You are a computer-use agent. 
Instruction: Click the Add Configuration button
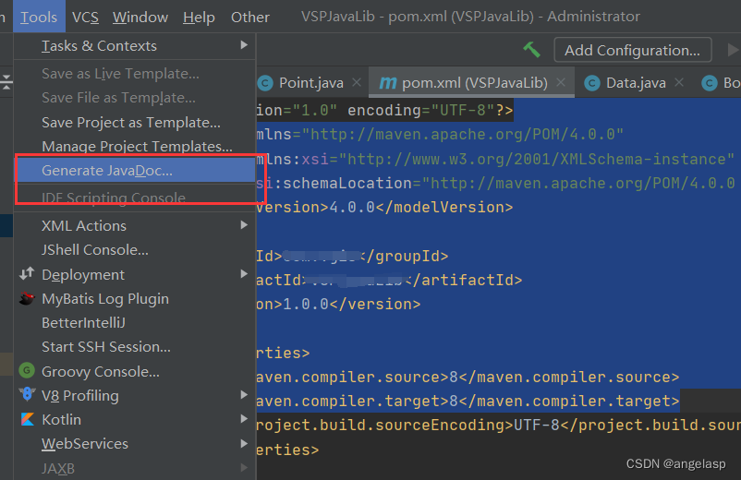point(632,50)
